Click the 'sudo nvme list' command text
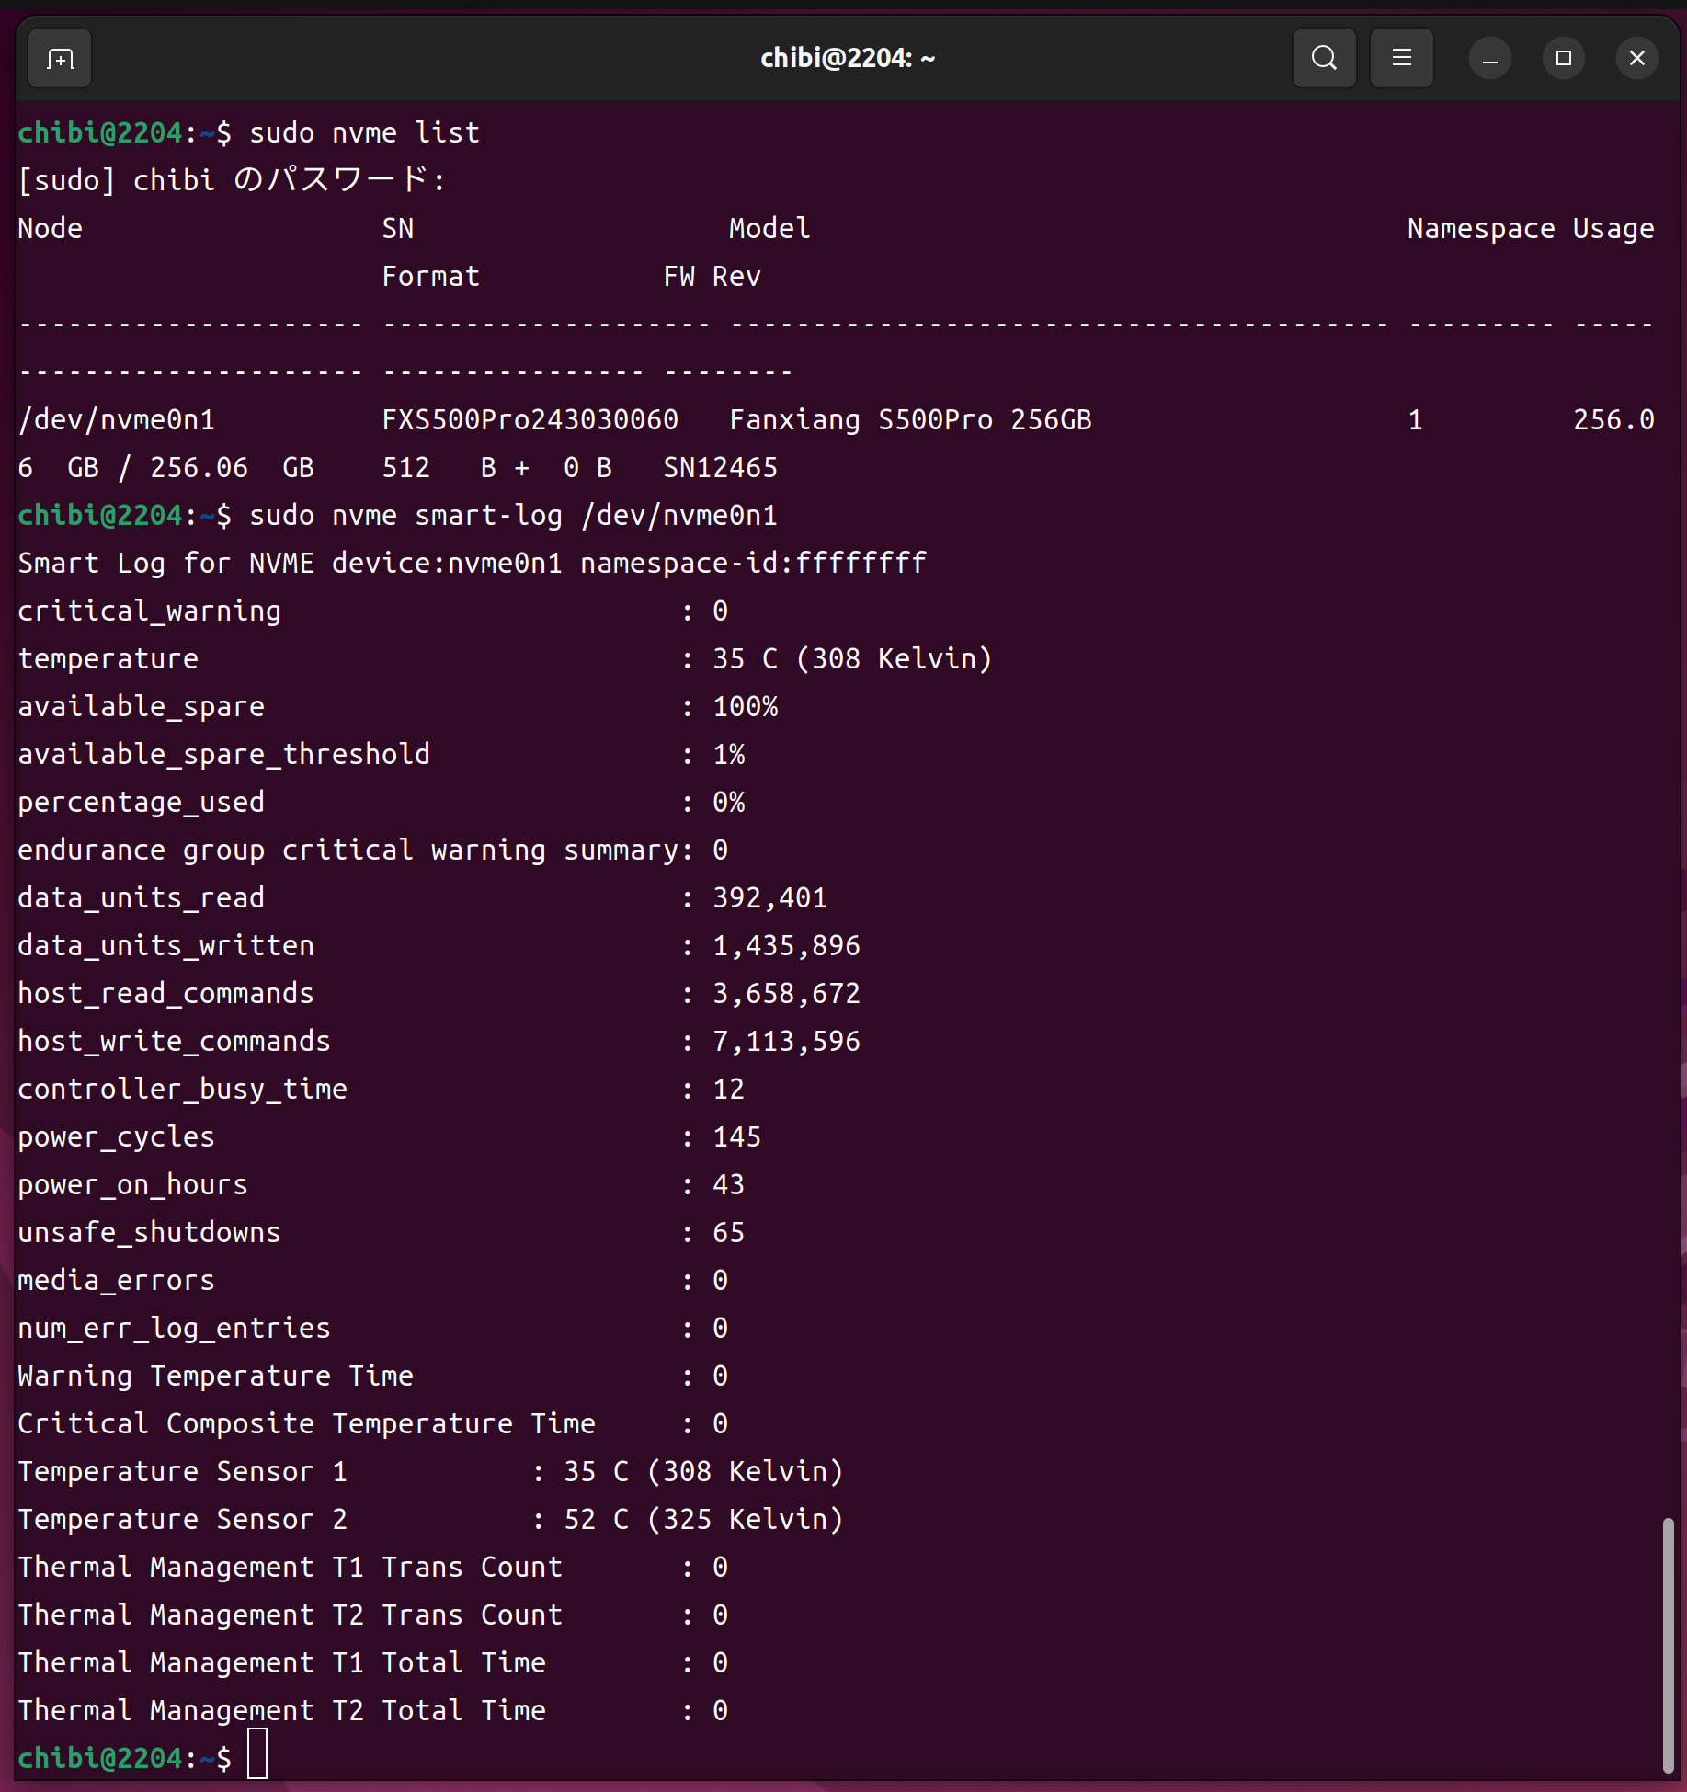 tap(364, 133)
